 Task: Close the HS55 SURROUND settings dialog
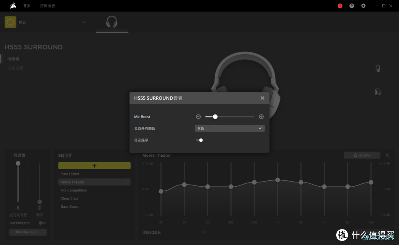pyautogui.click(x=262, y=98)
